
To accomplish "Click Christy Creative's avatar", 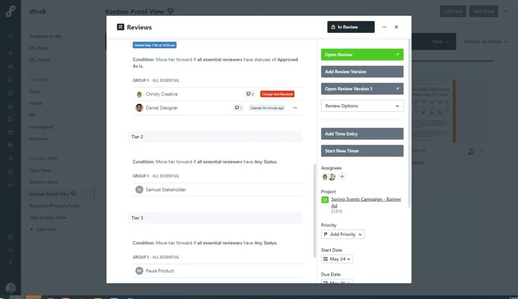I will click(x=139, y=94).
